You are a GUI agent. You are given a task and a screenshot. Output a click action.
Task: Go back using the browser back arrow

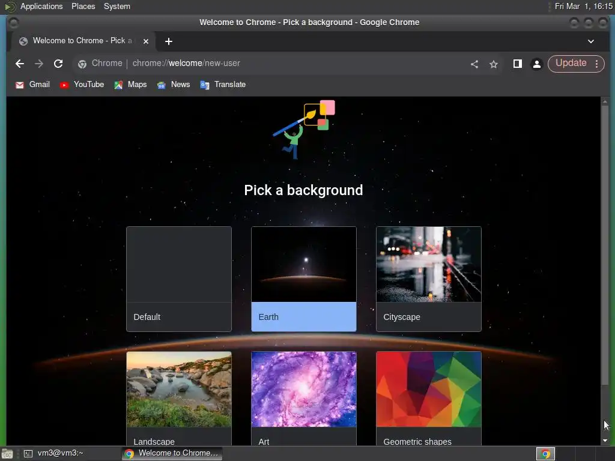click(x=20, y=64)
